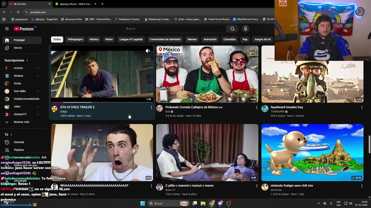The image size is (371, 208).
Task: Click the YouTube search input field
Action: [174, 29]
